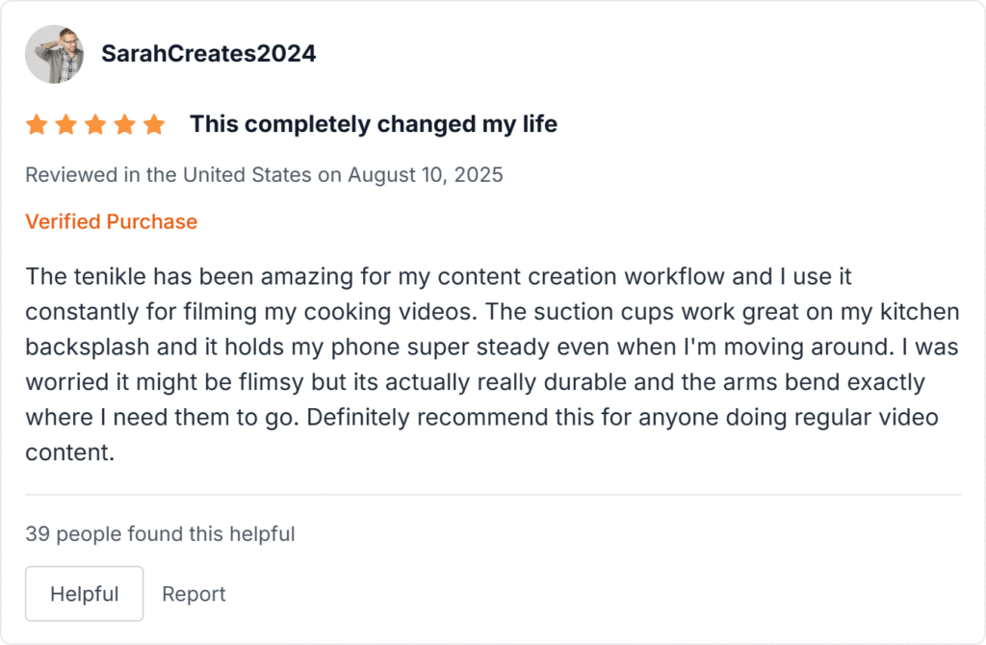Click the fourth star rating icon
Image resolution: width=986 pixels, height=645 pixels.
tap(124, 124)
